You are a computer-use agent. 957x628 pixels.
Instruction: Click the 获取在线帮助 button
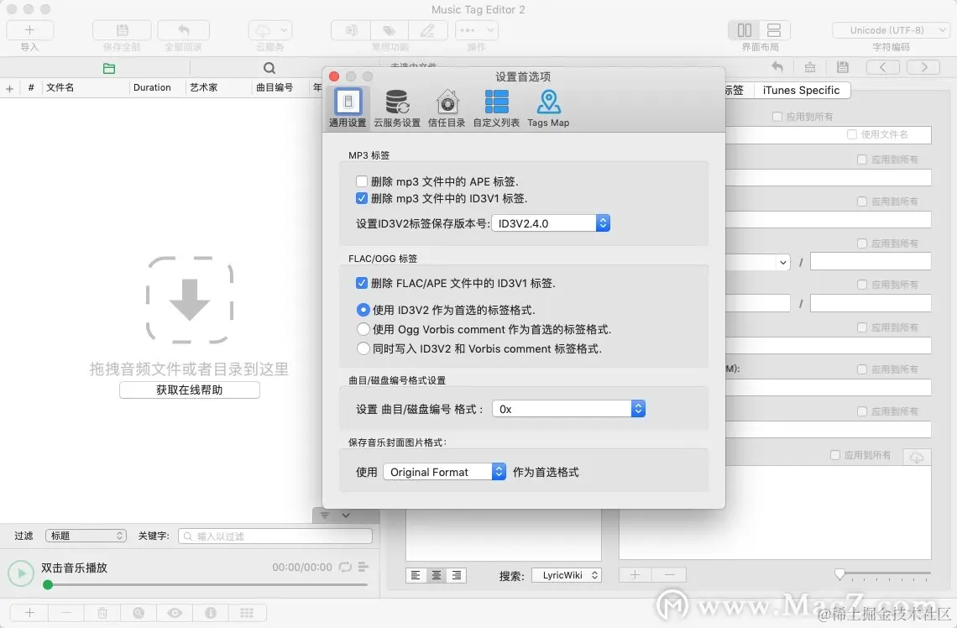coord(190,390)
